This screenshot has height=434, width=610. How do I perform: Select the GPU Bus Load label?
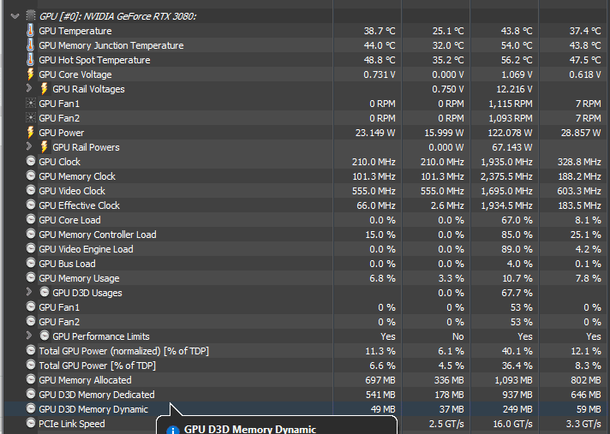(67, 264)
